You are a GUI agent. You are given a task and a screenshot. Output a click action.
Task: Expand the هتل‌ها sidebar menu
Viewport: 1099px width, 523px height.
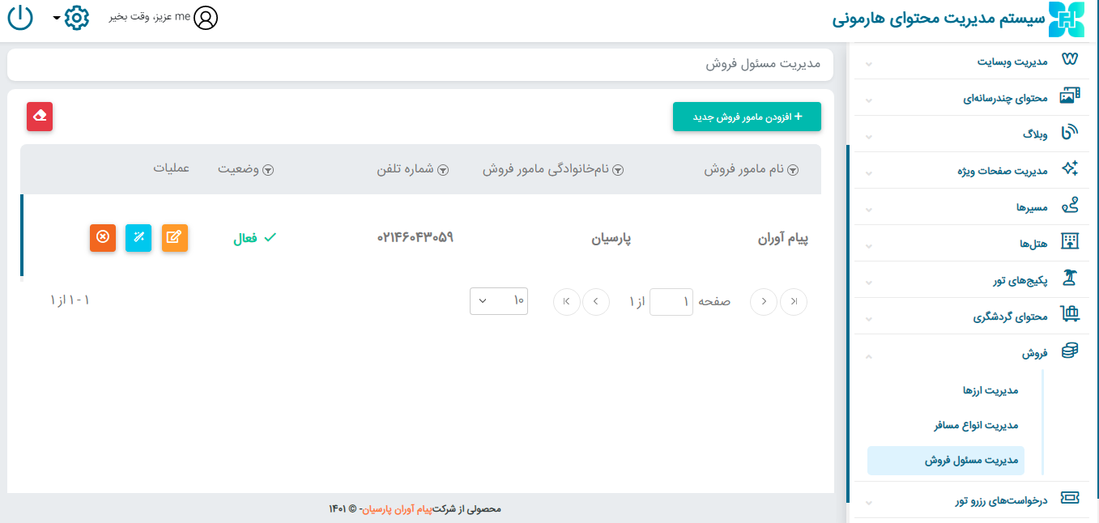tap(972, 244)
